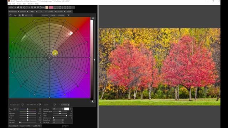The height and width of the screenshot is (128, 228).
Task: Click the pink color swatch in the toolbar
Action: coord(51,7)
